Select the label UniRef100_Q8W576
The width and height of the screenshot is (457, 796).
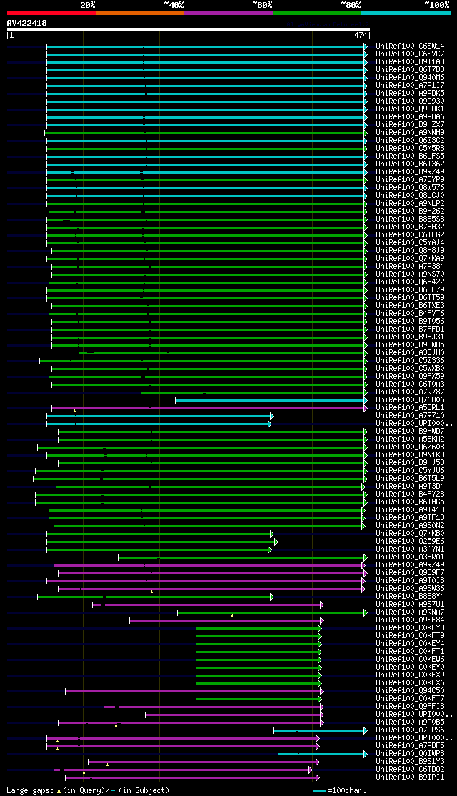click(x=411, y=188)
